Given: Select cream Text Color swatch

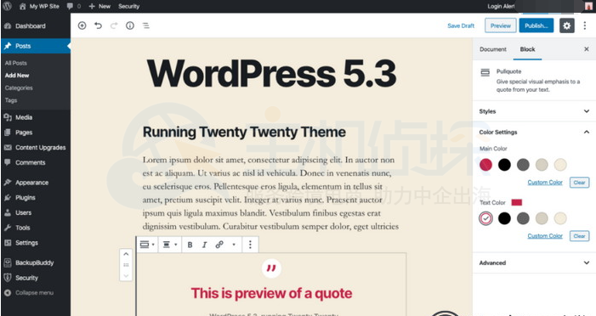Looking at the screenshot, I should point(560,218).
